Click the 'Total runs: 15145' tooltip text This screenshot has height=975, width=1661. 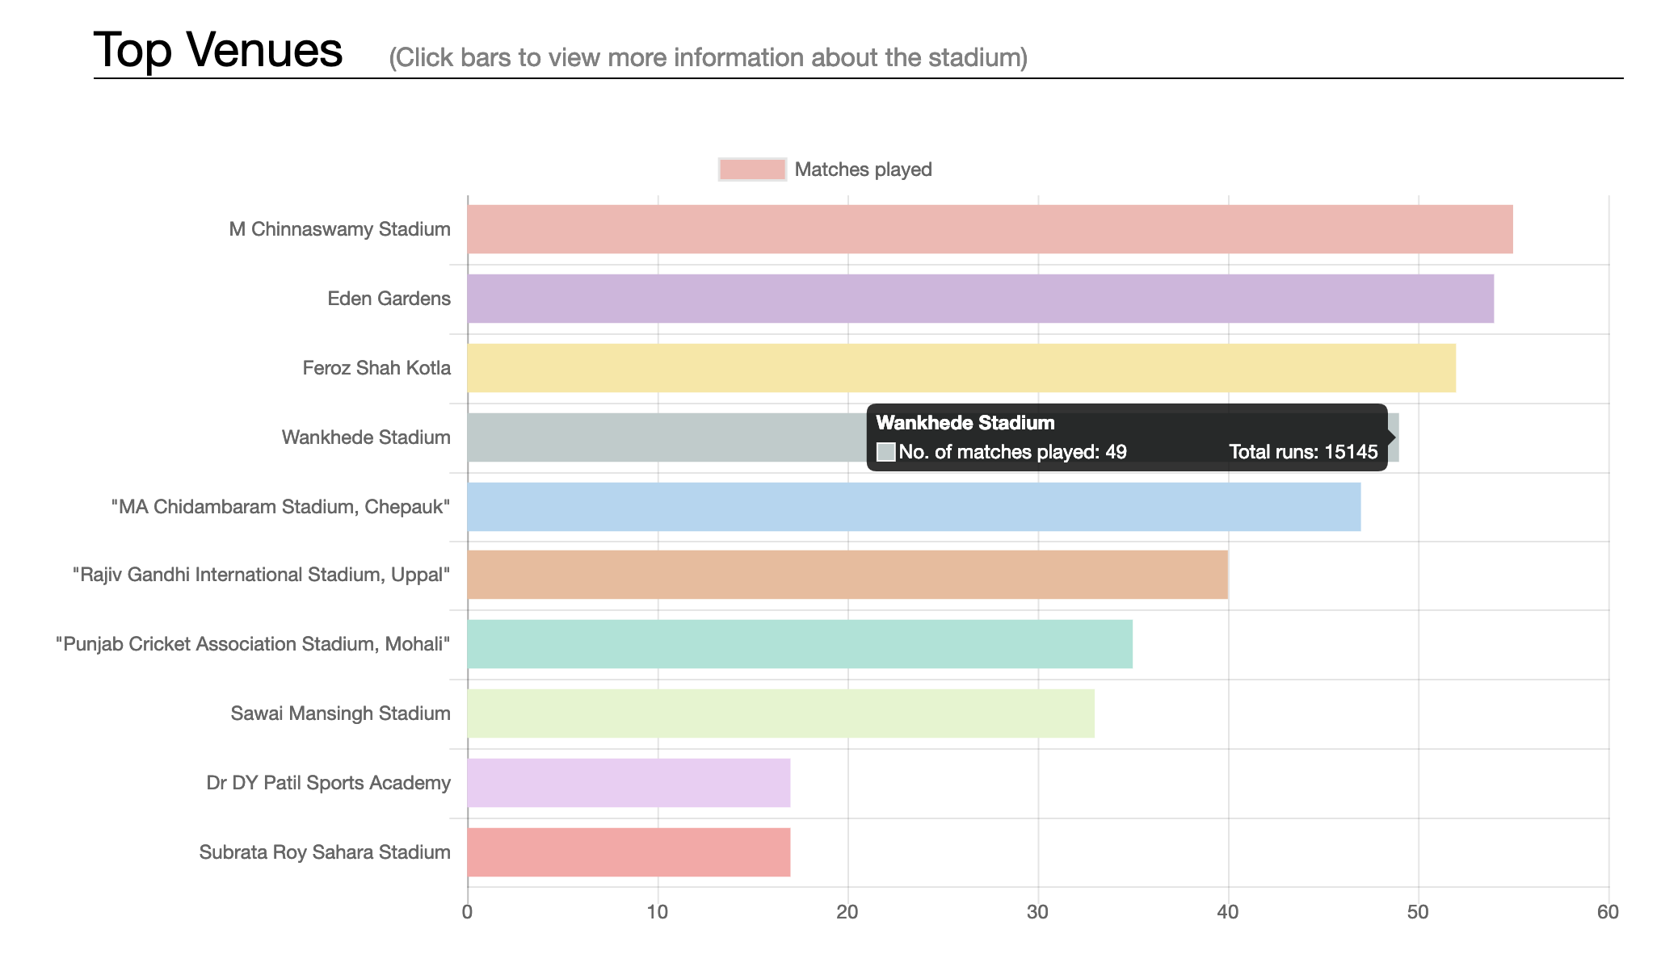(1303, 452)
